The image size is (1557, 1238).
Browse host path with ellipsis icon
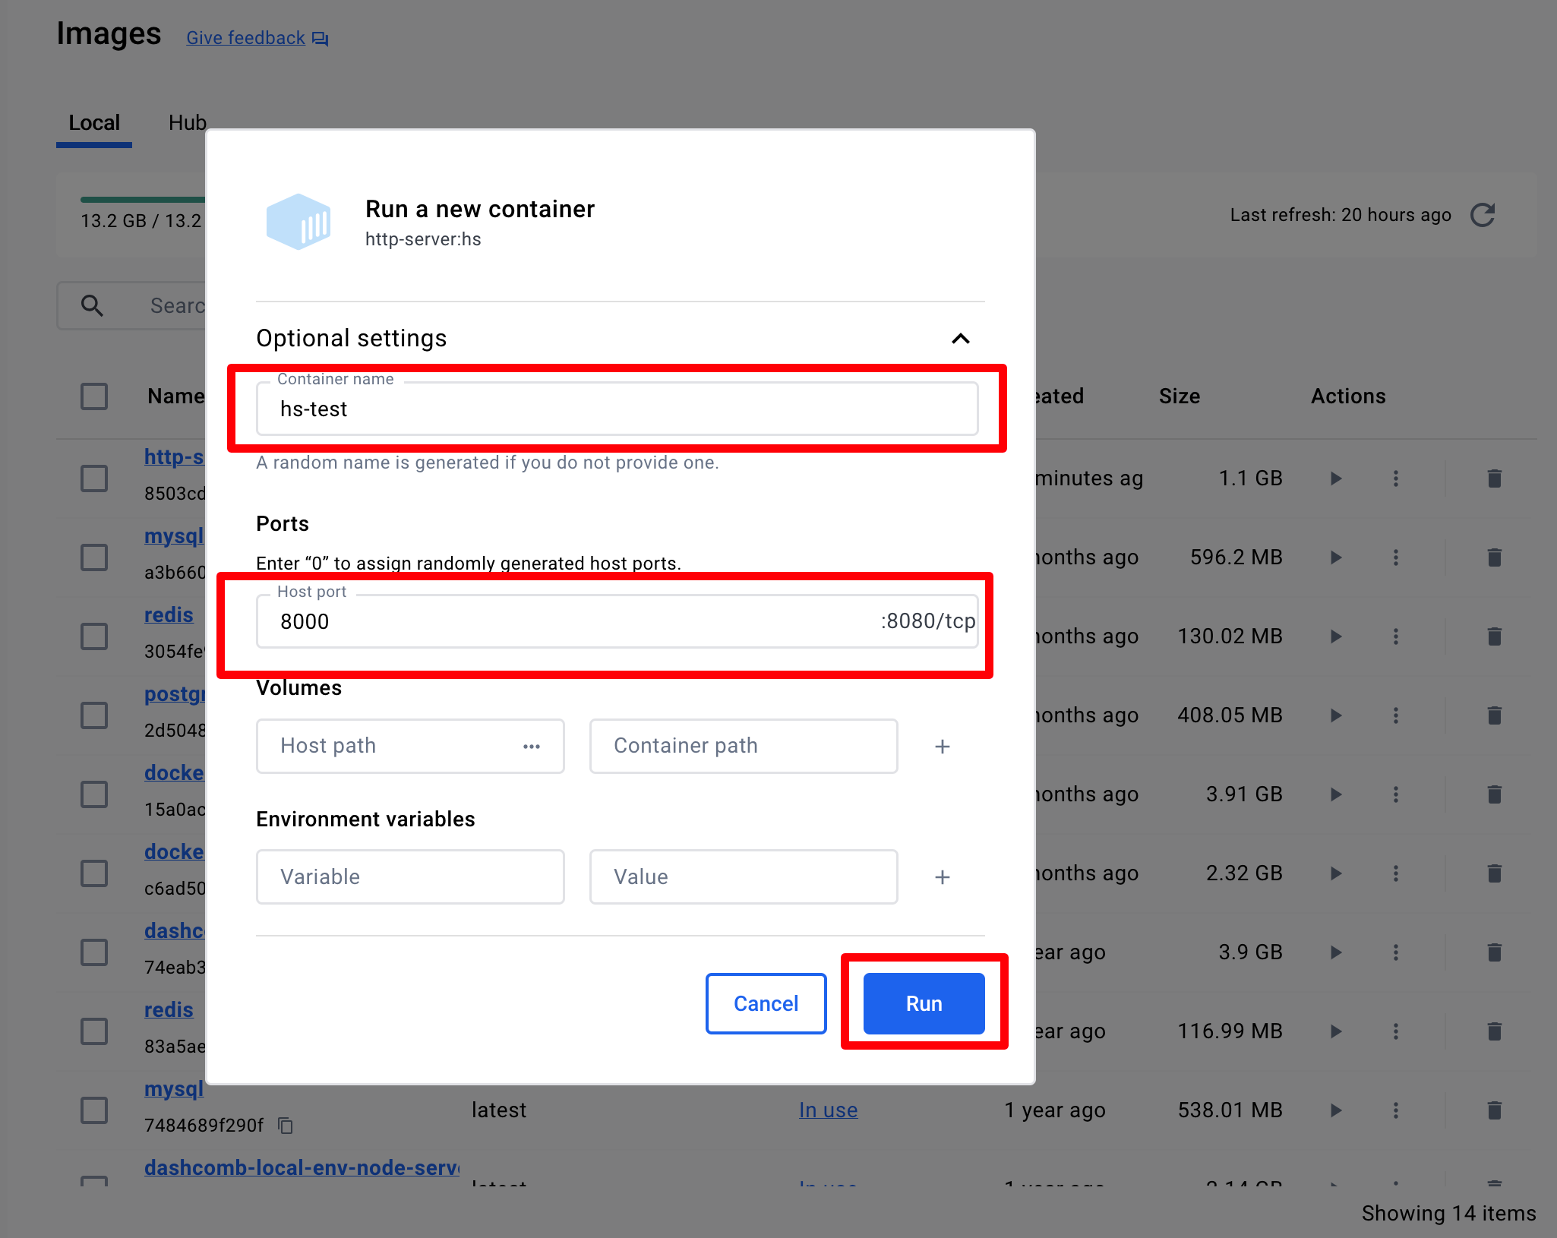pos(532,747)
